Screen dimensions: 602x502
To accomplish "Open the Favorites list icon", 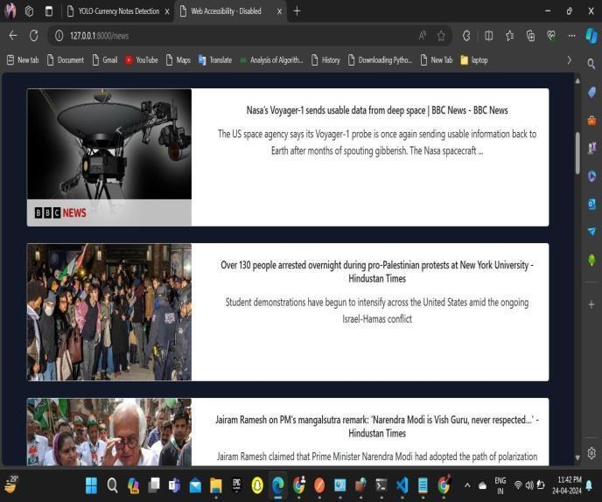I will pos(509,36).
